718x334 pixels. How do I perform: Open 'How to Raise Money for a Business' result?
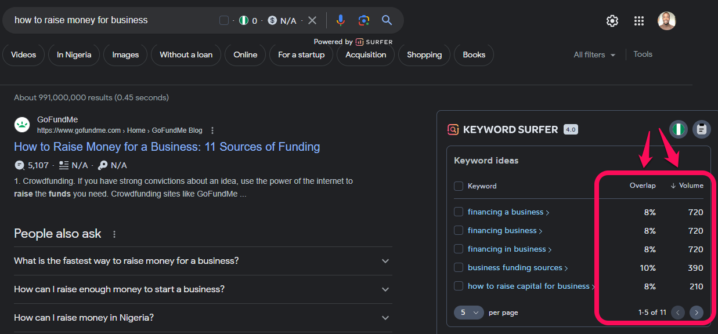167,147
